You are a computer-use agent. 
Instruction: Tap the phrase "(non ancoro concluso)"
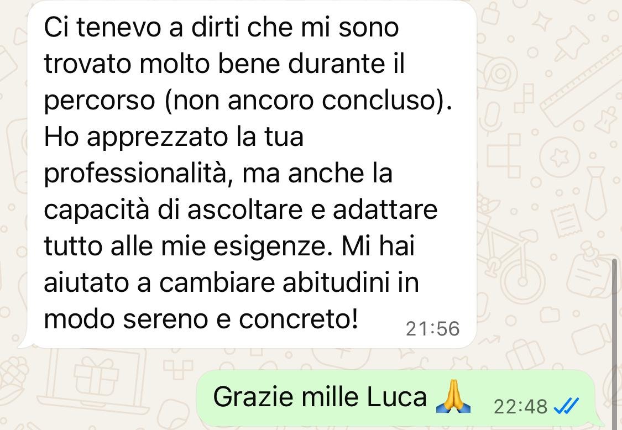(308, 101)
